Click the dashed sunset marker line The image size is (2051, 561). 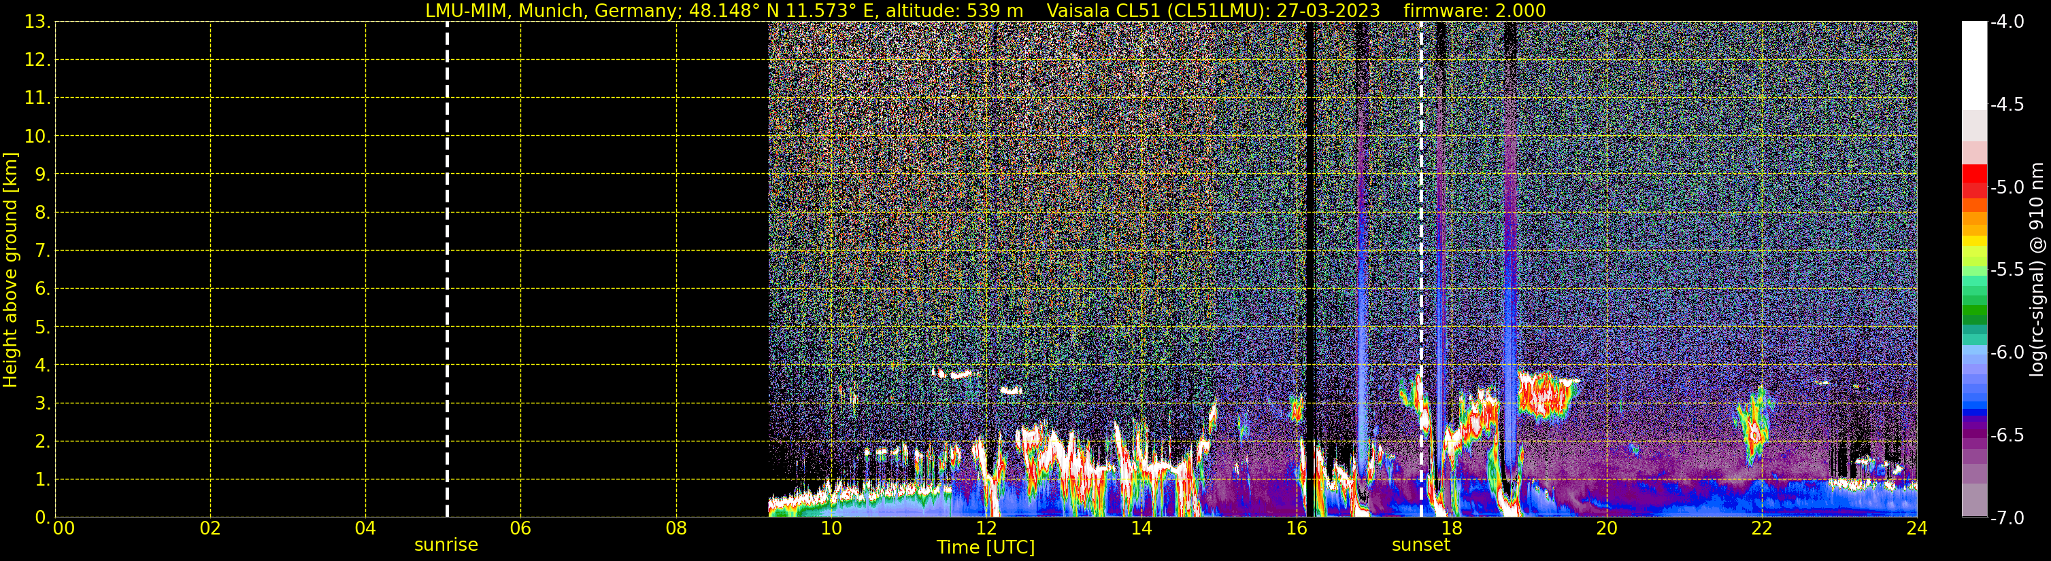pyautogui.click(x=1420, y=270)
